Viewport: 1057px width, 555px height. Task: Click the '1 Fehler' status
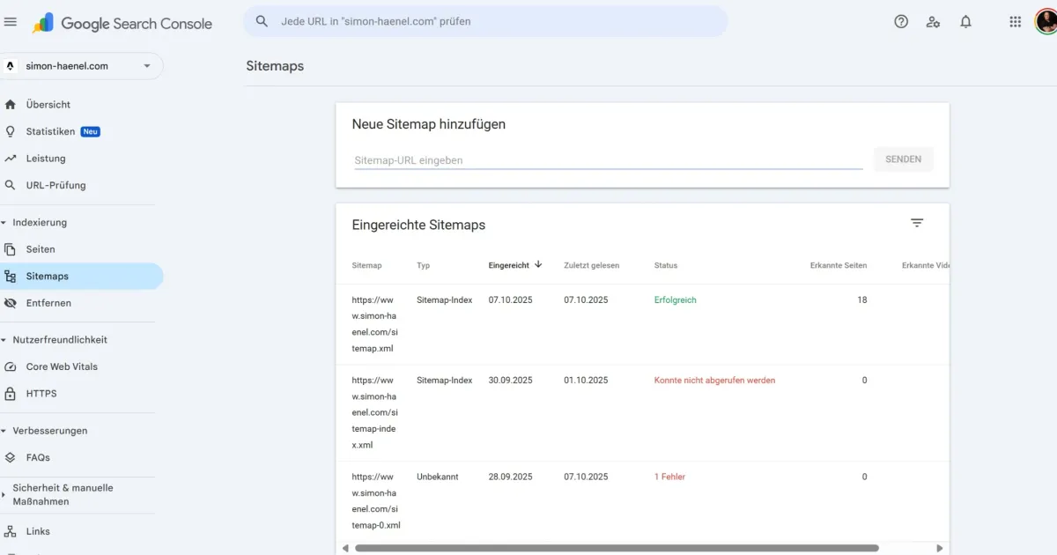point(669,477)
